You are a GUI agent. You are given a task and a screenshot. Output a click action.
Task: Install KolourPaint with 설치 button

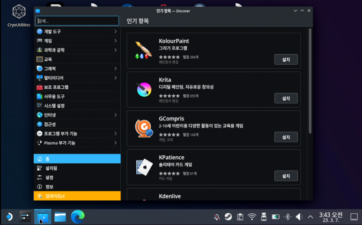click(x=286, y=60)
